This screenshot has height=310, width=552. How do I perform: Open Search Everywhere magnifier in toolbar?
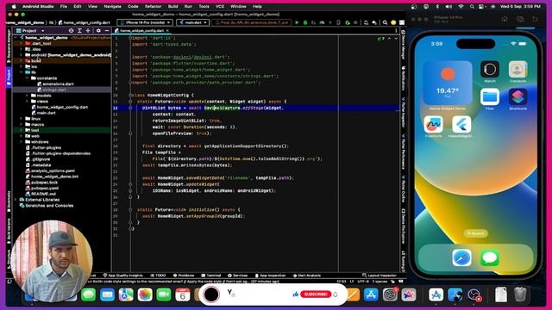click(x=386, y=22)
